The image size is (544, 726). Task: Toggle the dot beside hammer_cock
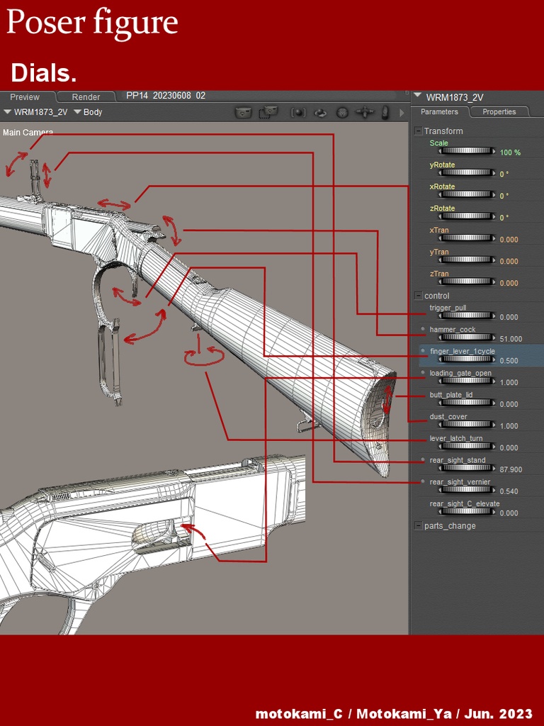point(423,329)
